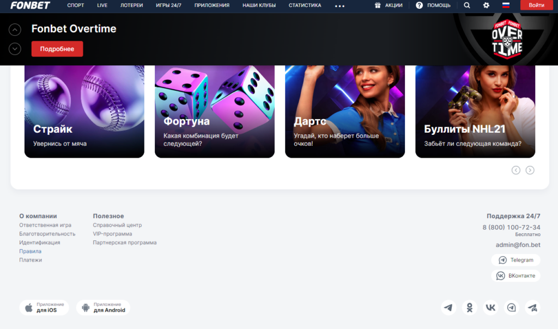
Task: Open the Android app icon
Action: pyautogui.click(x=86, y=308)
